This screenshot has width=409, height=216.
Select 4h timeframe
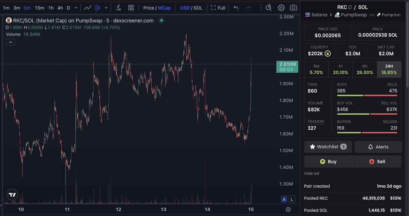click(x=60, y=8)
